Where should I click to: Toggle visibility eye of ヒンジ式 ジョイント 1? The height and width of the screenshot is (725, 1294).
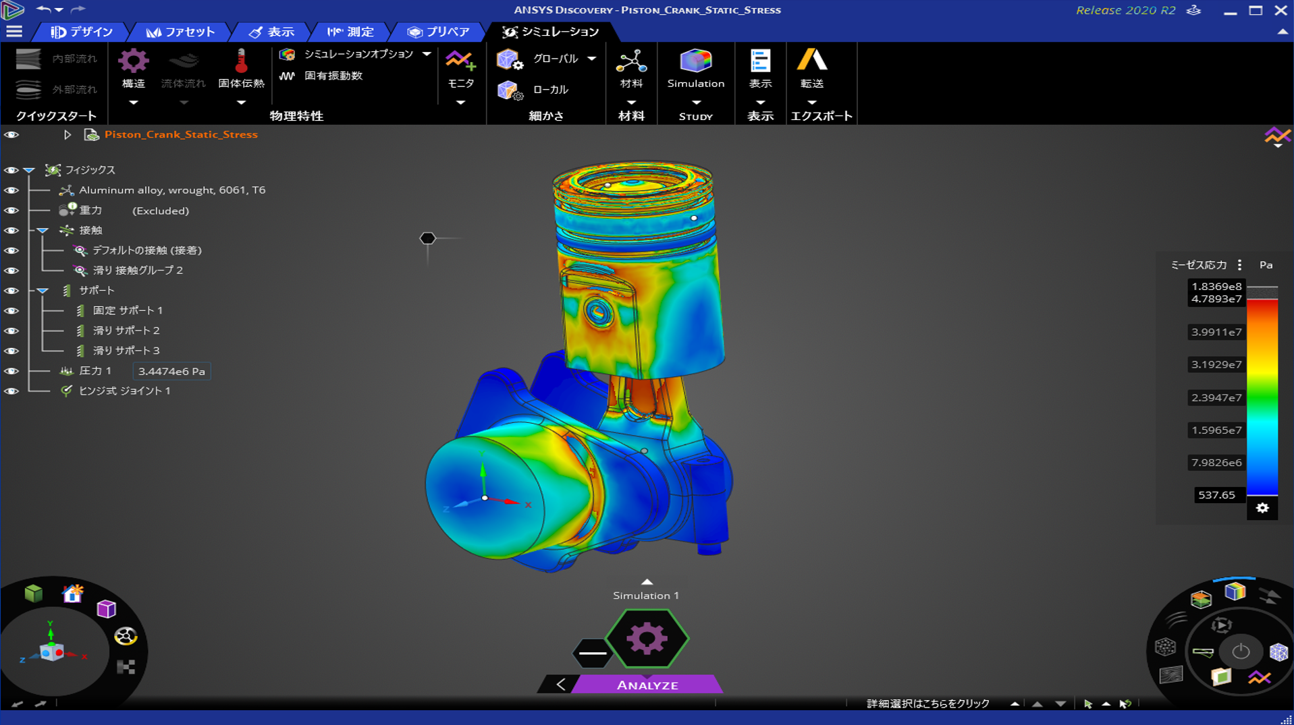(11, 391)
